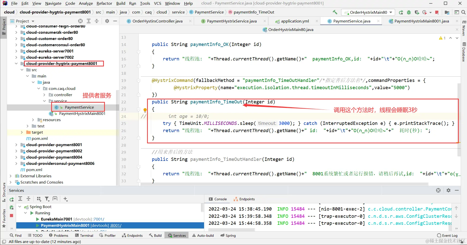Open the Find tool window
This screenshot has width=467, height=245.
15,236
